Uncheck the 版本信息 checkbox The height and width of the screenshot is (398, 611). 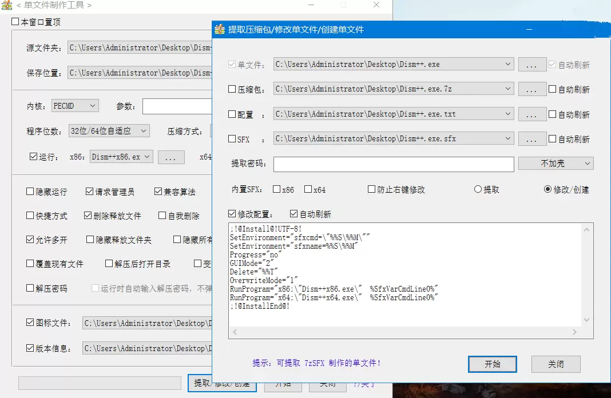(30, 348)
